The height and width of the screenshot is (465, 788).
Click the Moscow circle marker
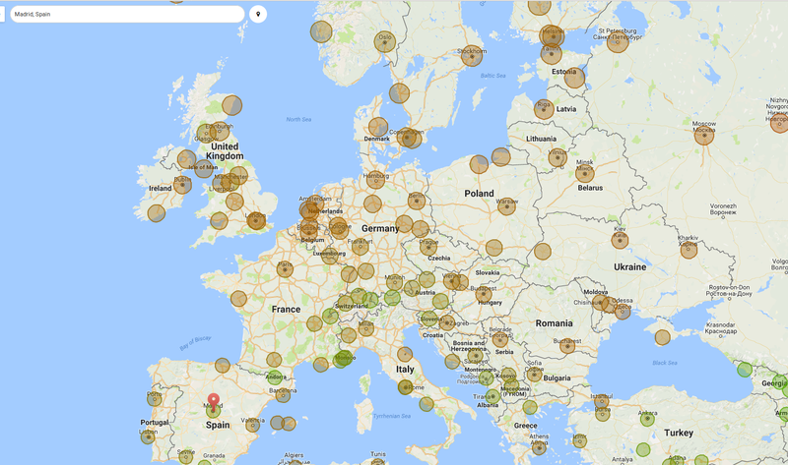pyautogui.click(x=703, y=135)
